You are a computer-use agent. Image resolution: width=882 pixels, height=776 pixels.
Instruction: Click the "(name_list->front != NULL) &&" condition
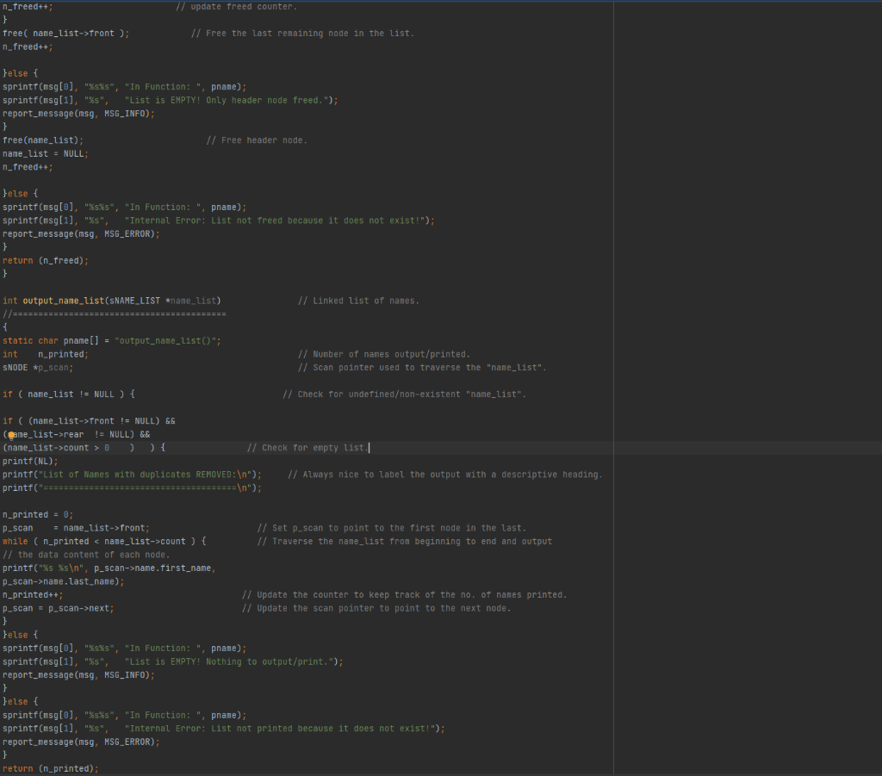102,420
